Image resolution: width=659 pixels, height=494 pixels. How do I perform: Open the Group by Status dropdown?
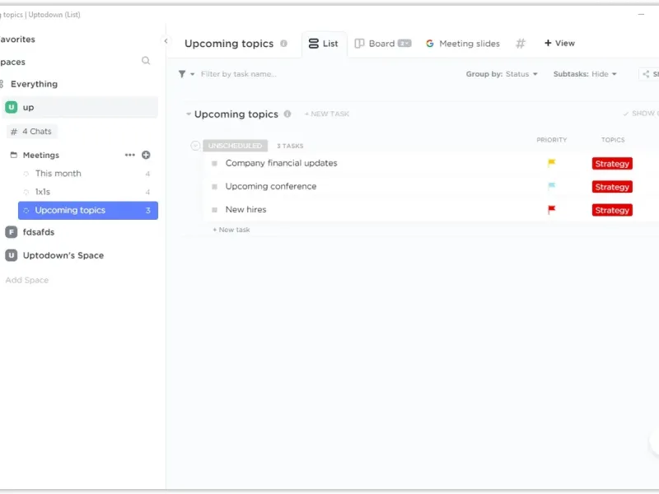click(502, 74)
